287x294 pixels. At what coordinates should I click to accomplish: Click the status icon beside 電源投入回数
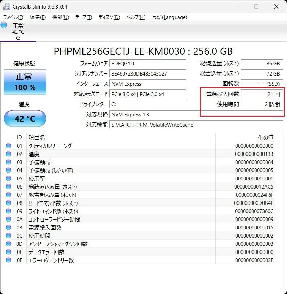[9, 228]
